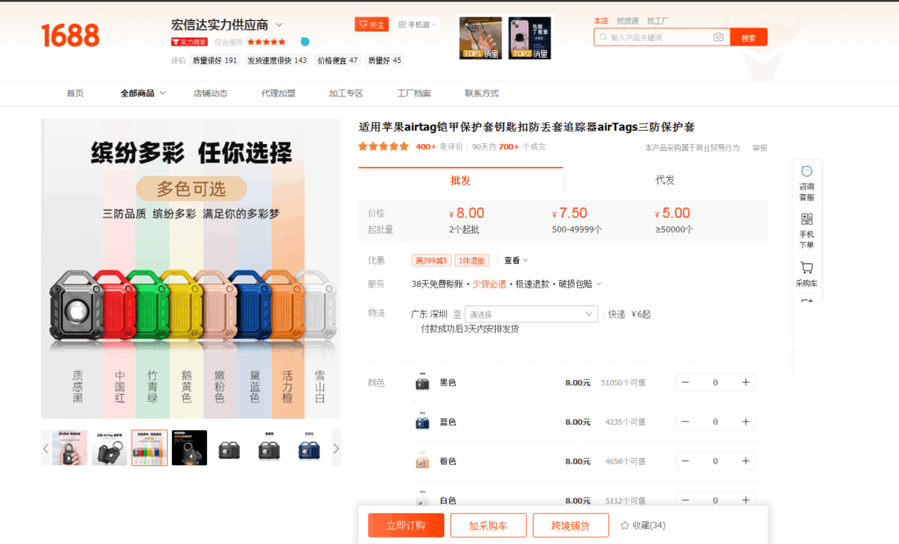Click the five-star product rating
Screen dimensions: 899x544
[384, 147]
